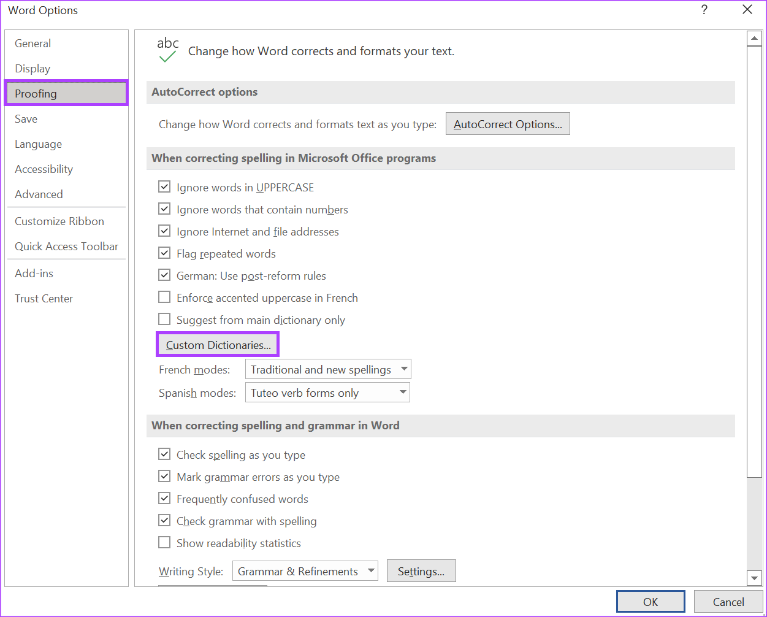Confirm with the OK button
The width and height of the screenshot is (767, 617).
(x=651, y=602)
